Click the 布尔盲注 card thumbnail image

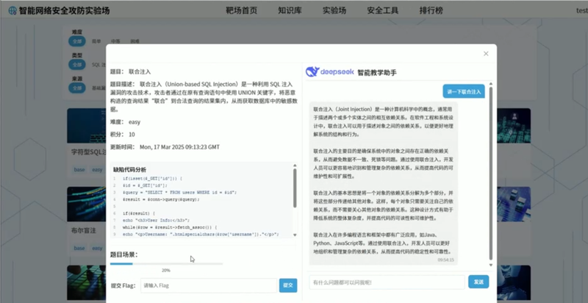pos(86,204)
